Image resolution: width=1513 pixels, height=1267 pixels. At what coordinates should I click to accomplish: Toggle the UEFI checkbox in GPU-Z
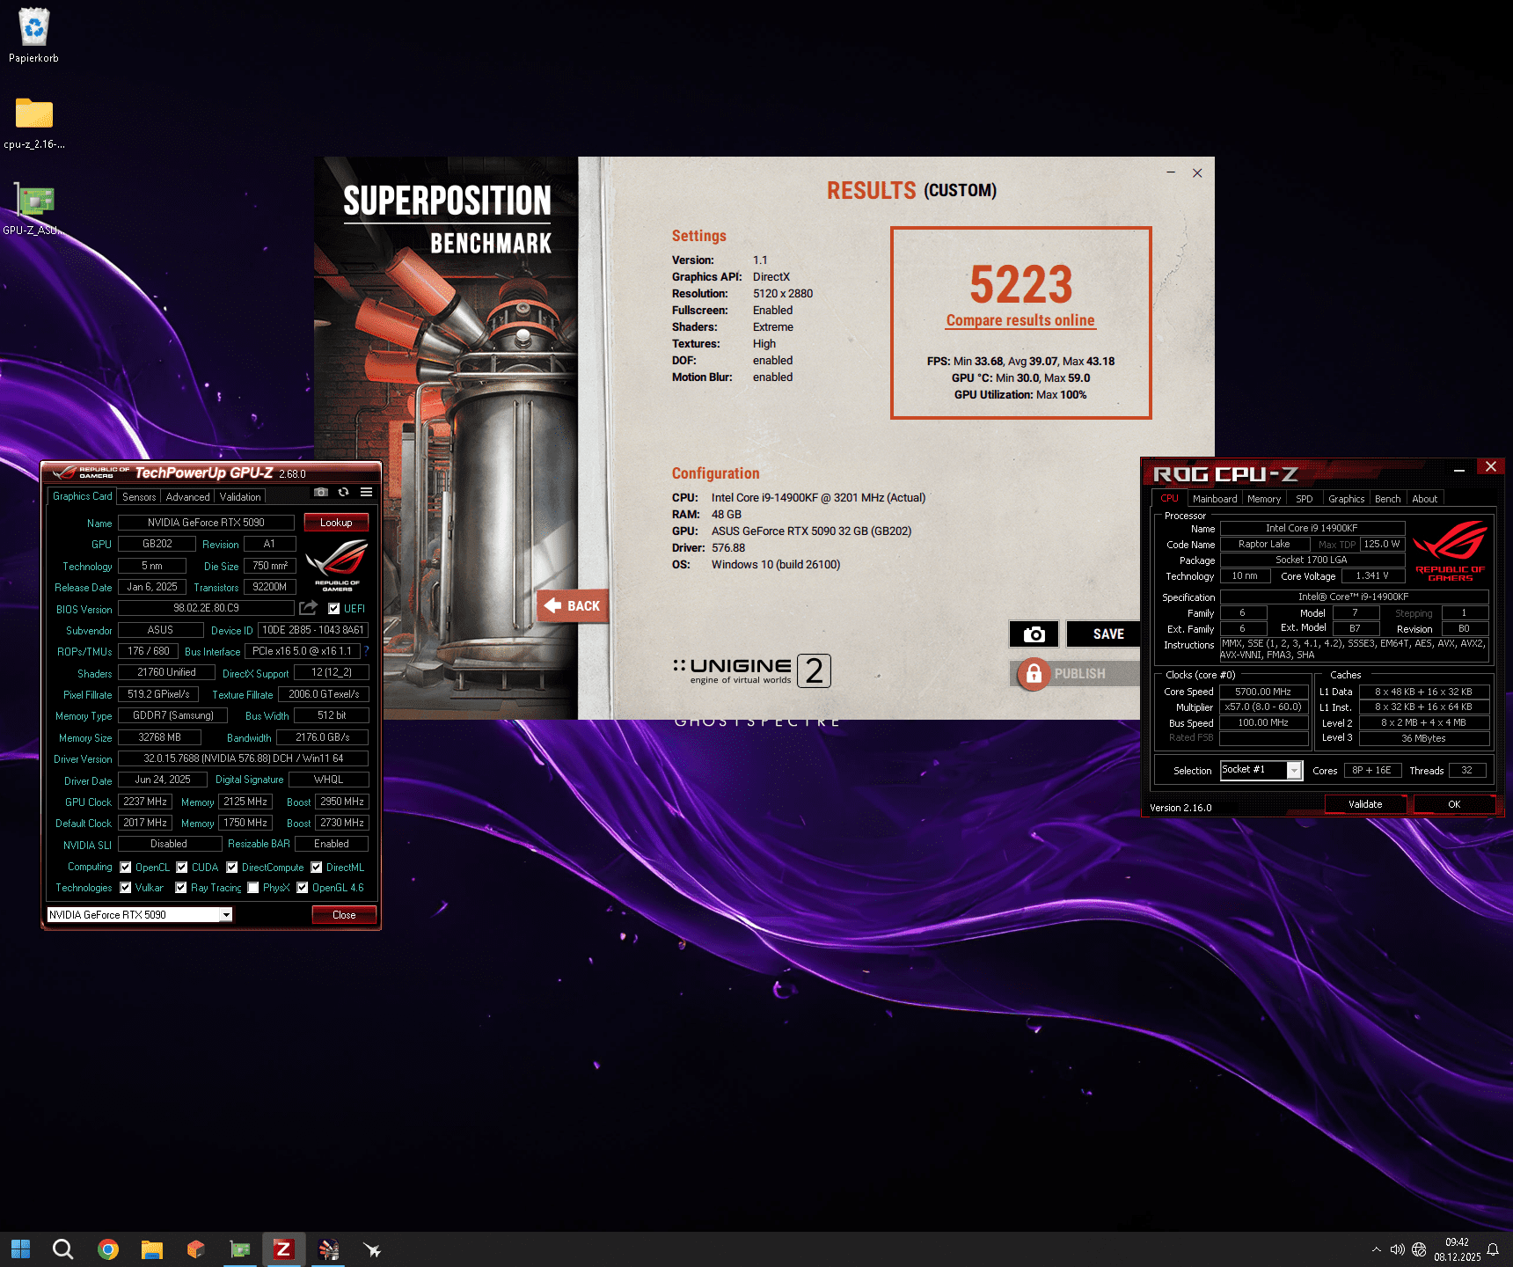click(x=333, y=608)
